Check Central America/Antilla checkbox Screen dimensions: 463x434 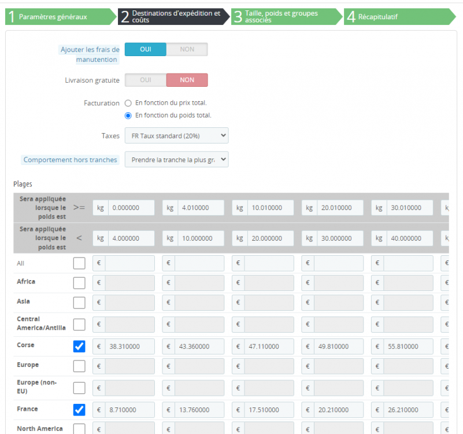pos(79,325)
